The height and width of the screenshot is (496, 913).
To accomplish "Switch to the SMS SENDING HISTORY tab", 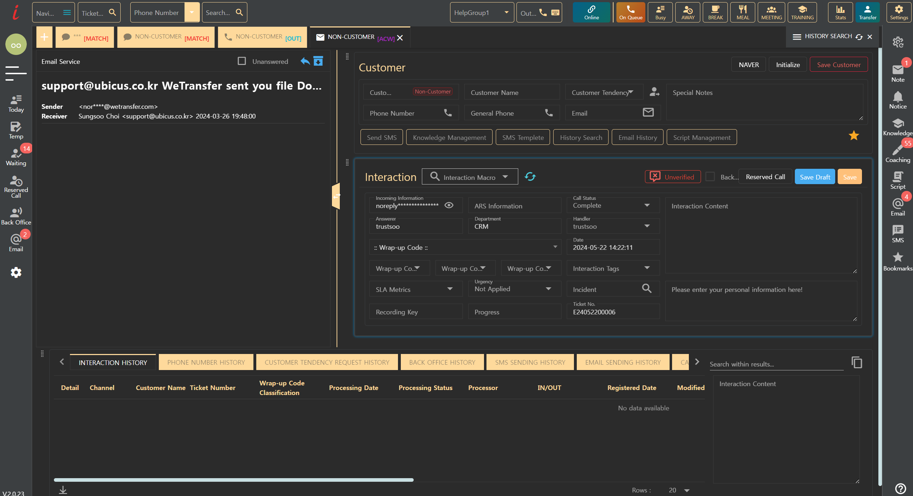I will 530,363.
